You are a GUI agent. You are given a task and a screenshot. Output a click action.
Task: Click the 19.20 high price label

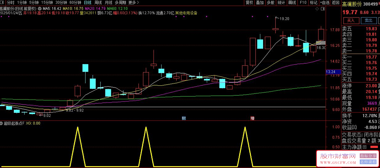pyautogui.click(x=284, y=19)
